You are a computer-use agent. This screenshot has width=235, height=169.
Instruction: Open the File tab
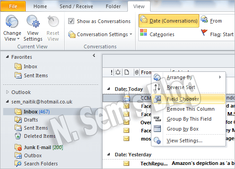click(13, 6)
